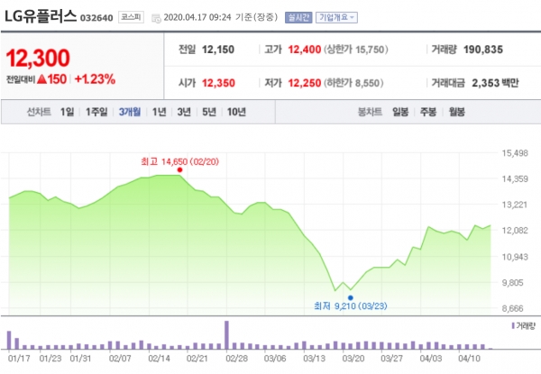
Task: Click the 최고 14,650 (02/20) label
Action: tap(179, 161)
